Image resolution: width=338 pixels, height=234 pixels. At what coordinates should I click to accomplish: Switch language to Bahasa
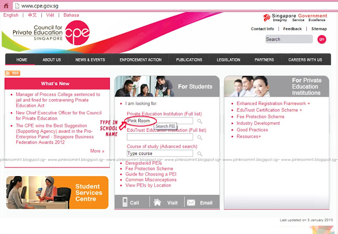click(x=71, y=15)
